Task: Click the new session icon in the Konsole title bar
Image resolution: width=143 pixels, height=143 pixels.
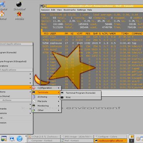Action: tap(45, 6)
